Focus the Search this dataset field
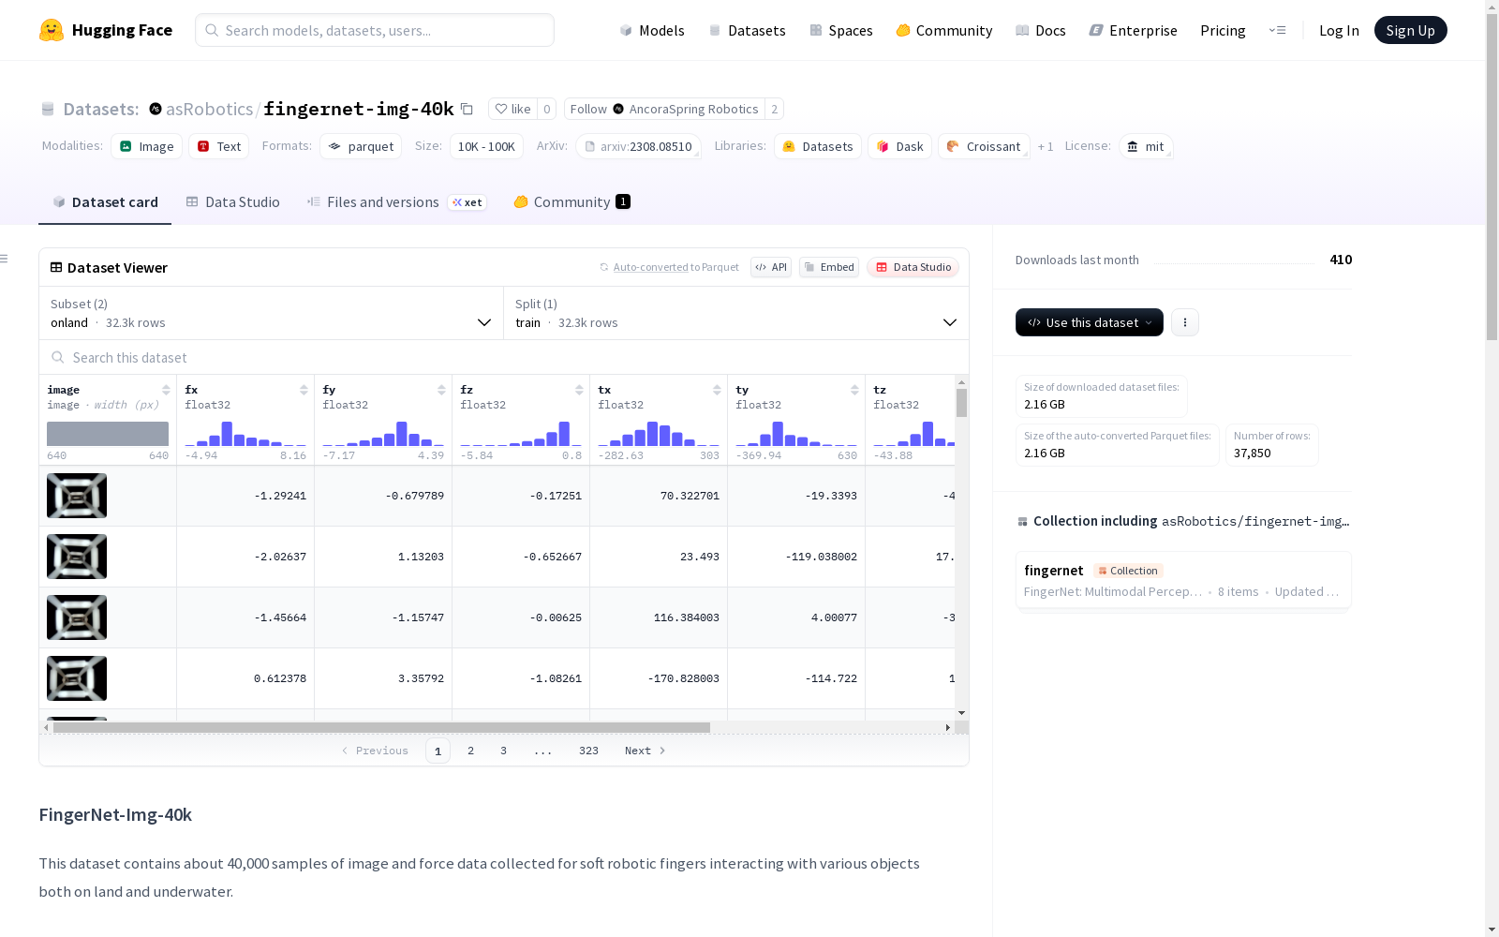The height and width of the screenshot is (937, 1499). click(x=504, y=358)
